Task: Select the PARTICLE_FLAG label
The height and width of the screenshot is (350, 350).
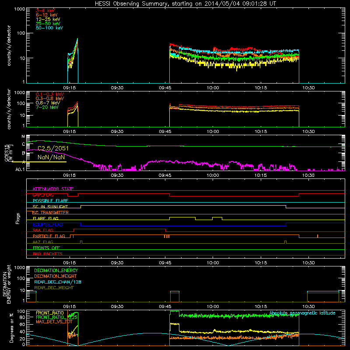Action: coord(49,236)
